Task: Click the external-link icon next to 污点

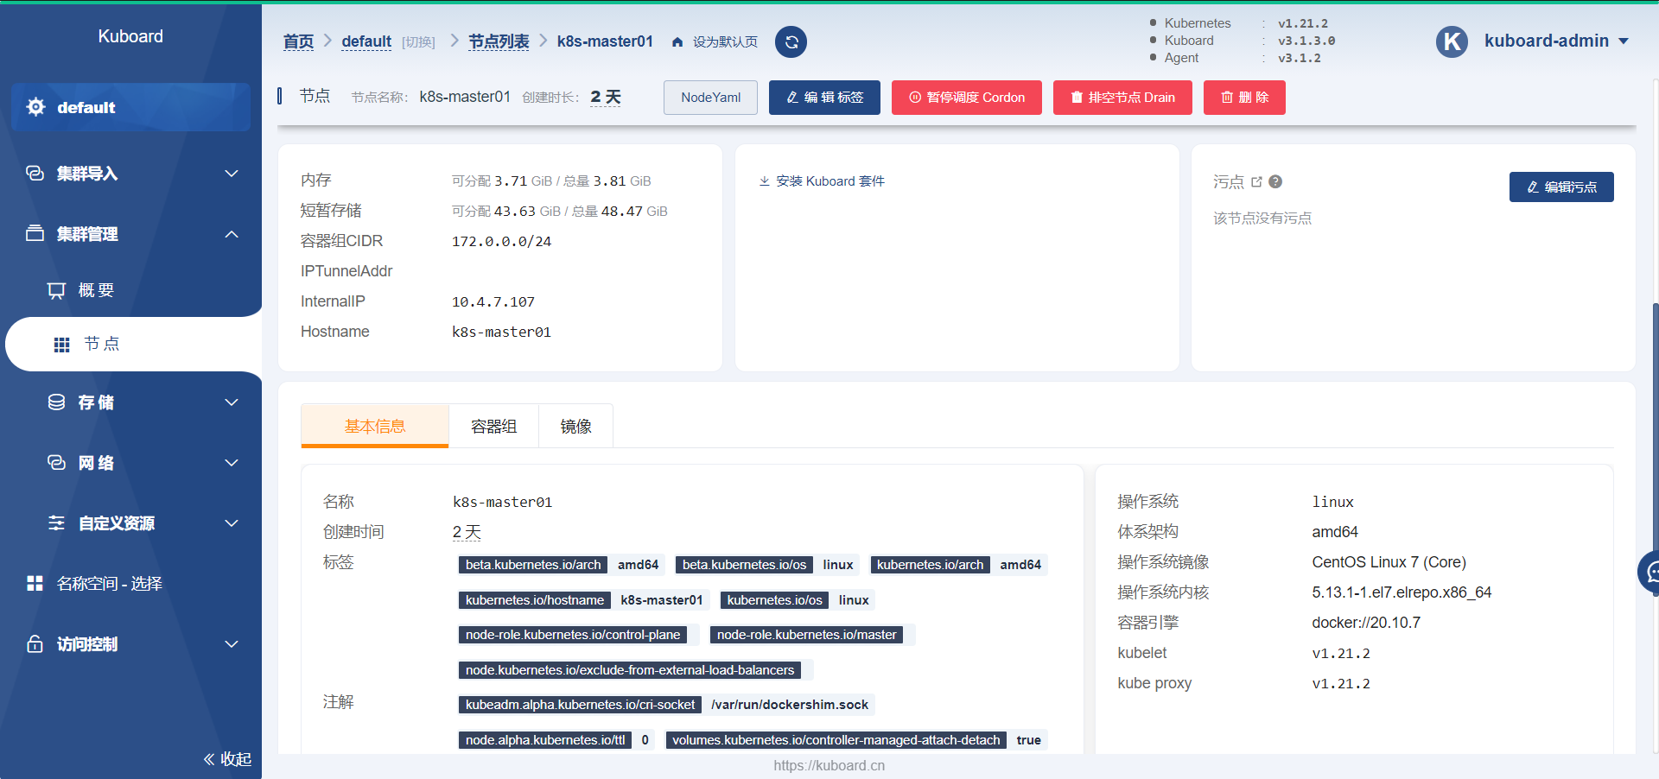Action: 1257,181
